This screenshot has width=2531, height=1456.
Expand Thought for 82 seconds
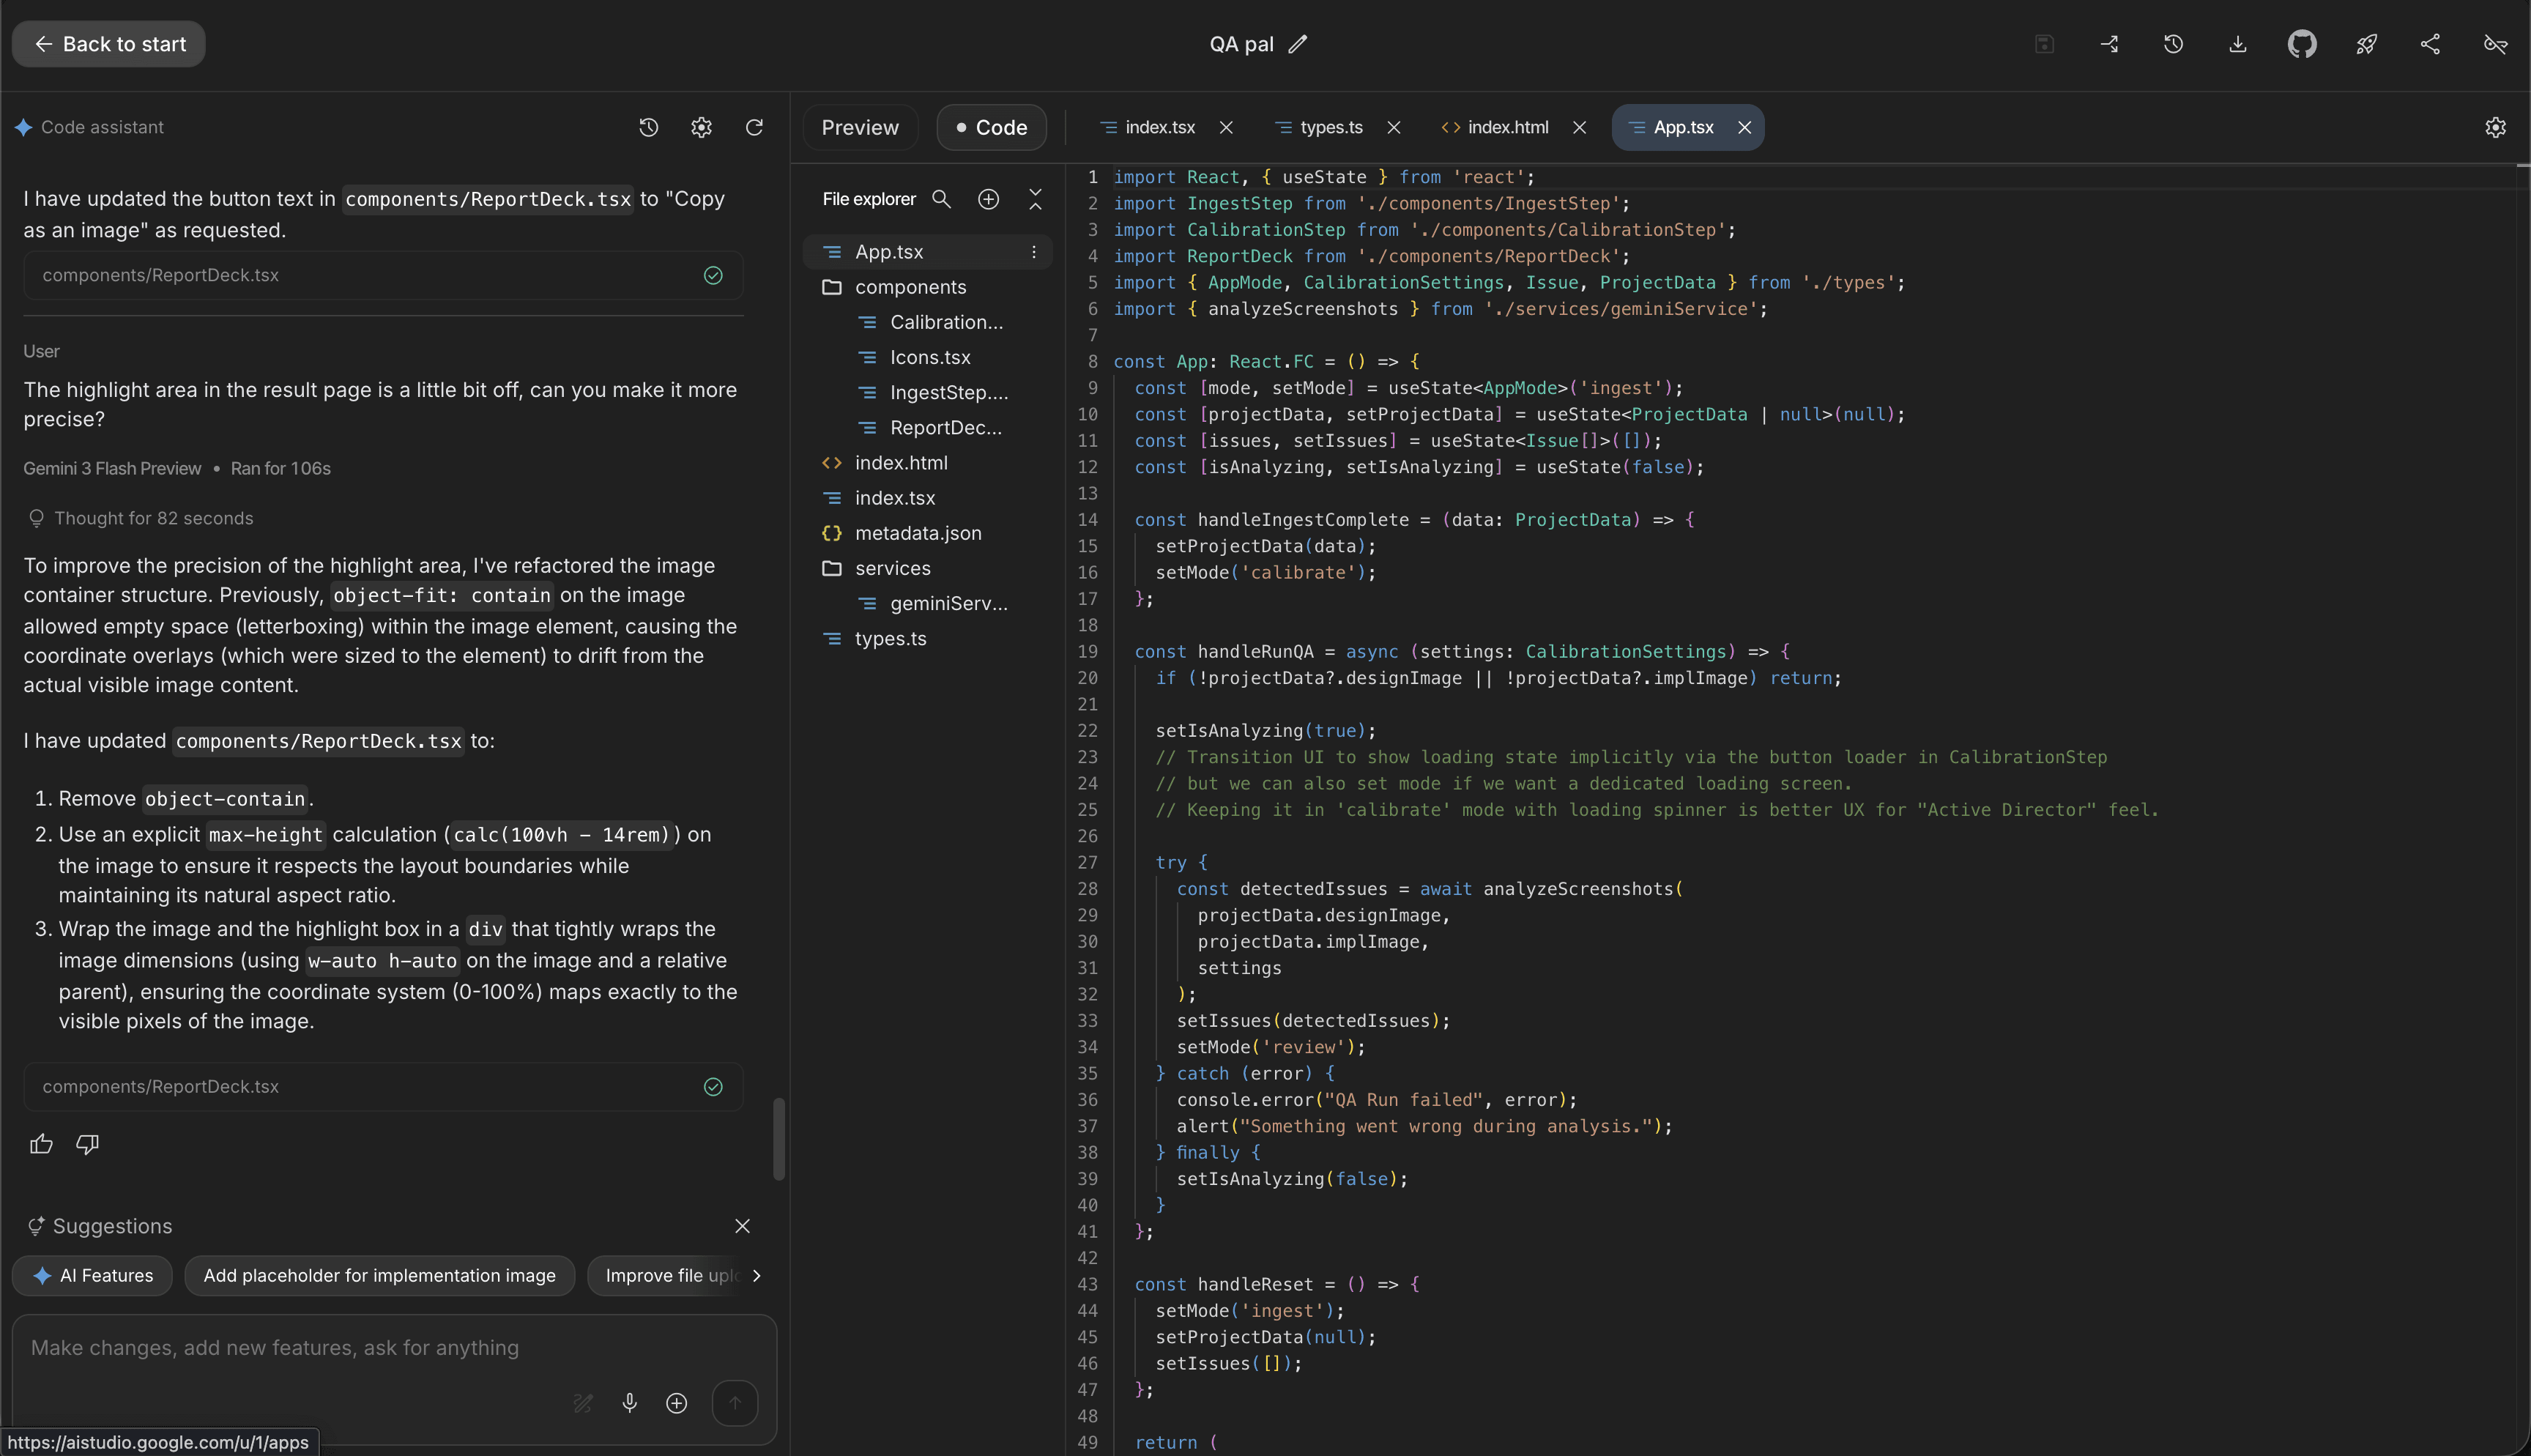coord(153,518)
